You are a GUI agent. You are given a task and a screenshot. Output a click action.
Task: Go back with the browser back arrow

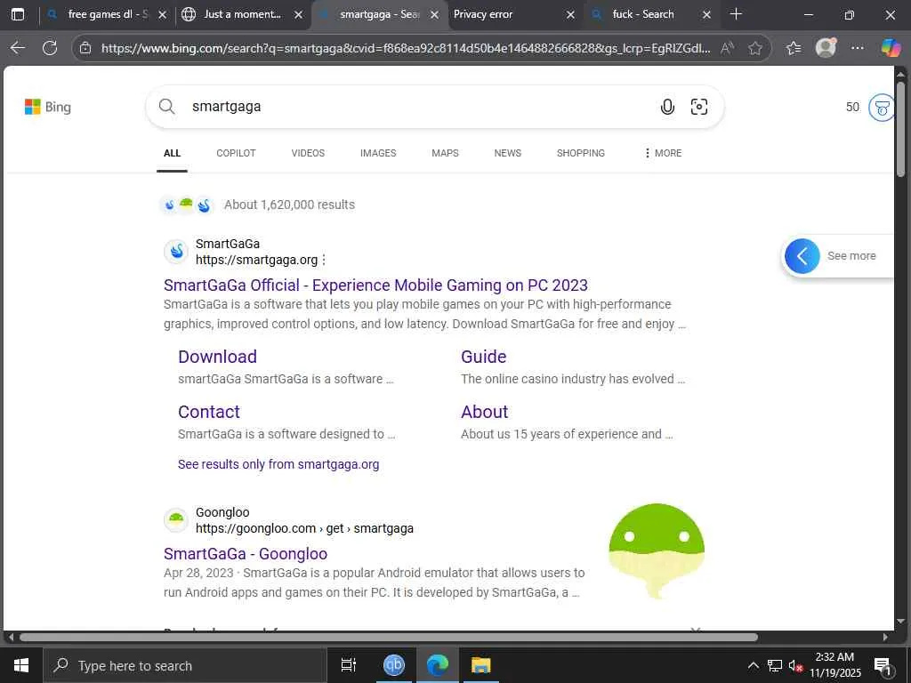18,48
